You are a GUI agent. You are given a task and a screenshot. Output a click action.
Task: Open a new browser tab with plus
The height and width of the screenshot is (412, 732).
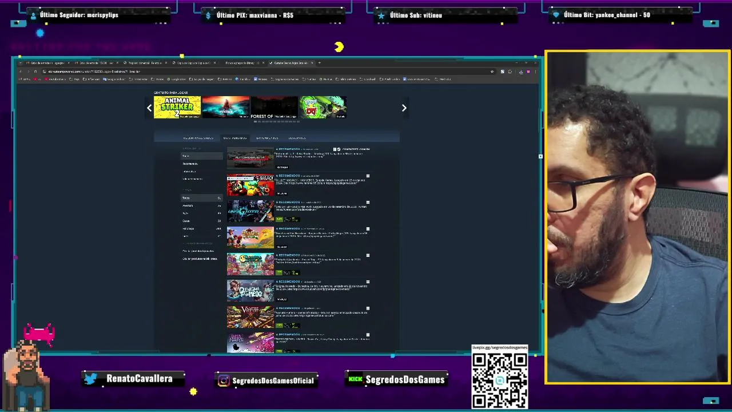click(320, 63)
